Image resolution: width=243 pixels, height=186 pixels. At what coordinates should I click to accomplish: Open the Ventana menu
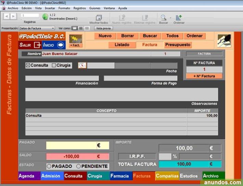coord(109,8)
